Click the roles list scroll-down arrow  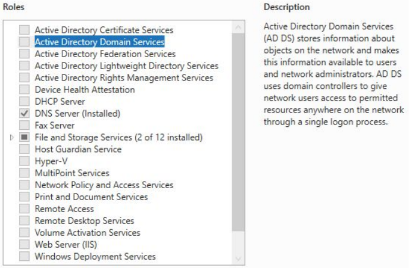click(238, 258)
